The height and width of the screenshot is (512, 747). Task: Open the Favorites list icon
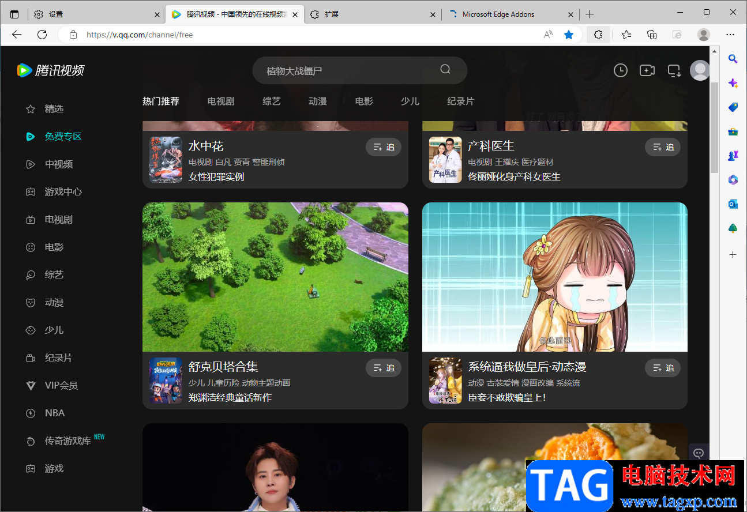click(626, 35)
